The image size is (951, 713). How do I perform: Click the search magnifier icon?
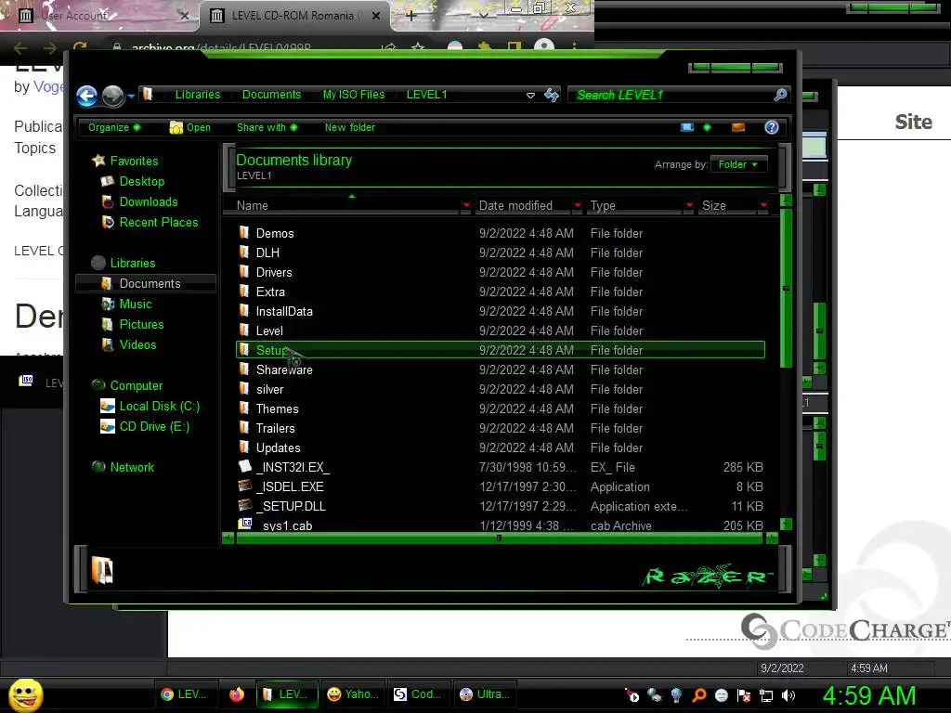[x=780, y=95]
